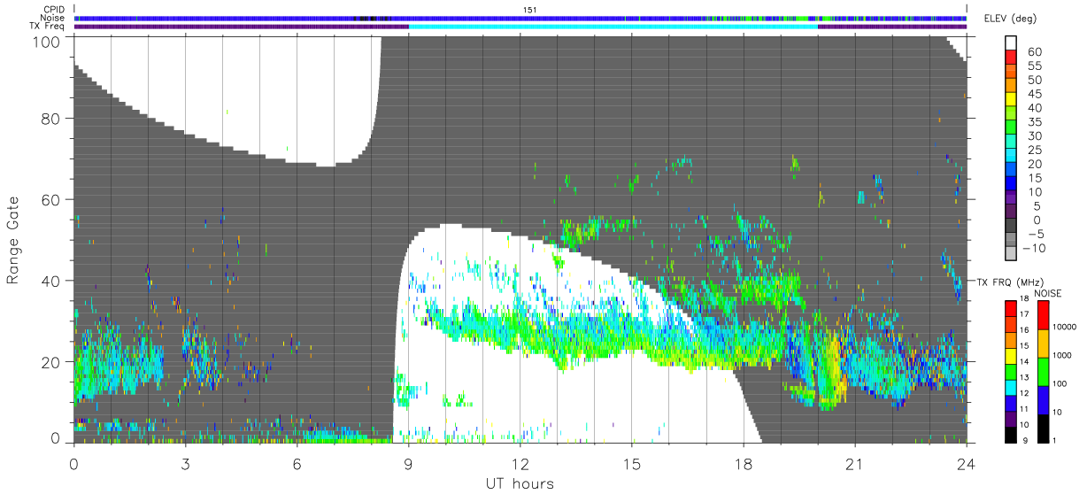Click the 80 tick label on Range Gate axis
Viewport: 1087px width, 502px height.
coord(51,118)
